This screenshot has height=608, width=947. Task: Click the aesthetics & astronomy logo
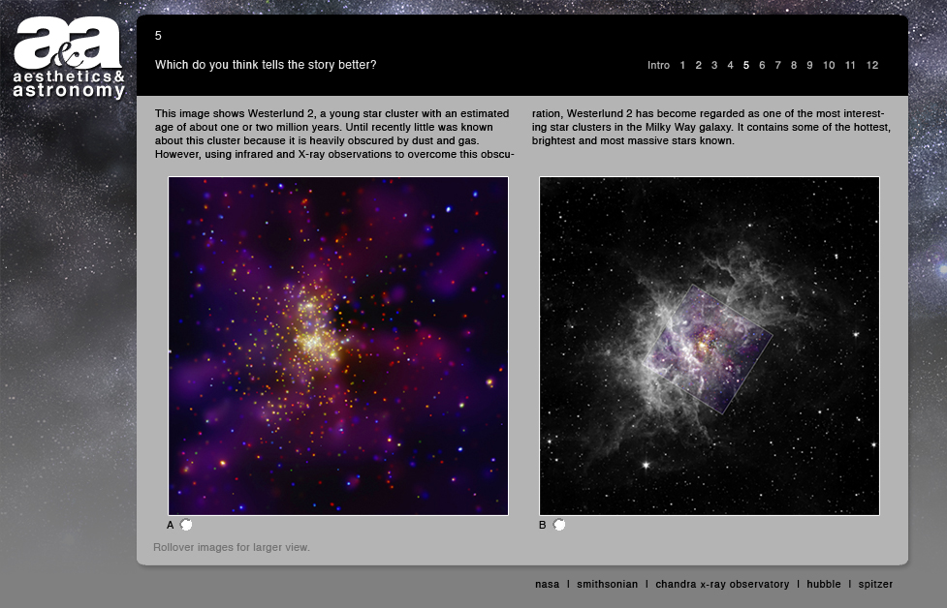click(x=69, y=58)
